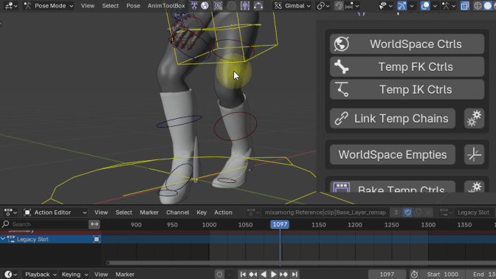Screen dimensions: 496x279
Task: Click the Temp FK Ctrls button
Action: click(407, 66)
